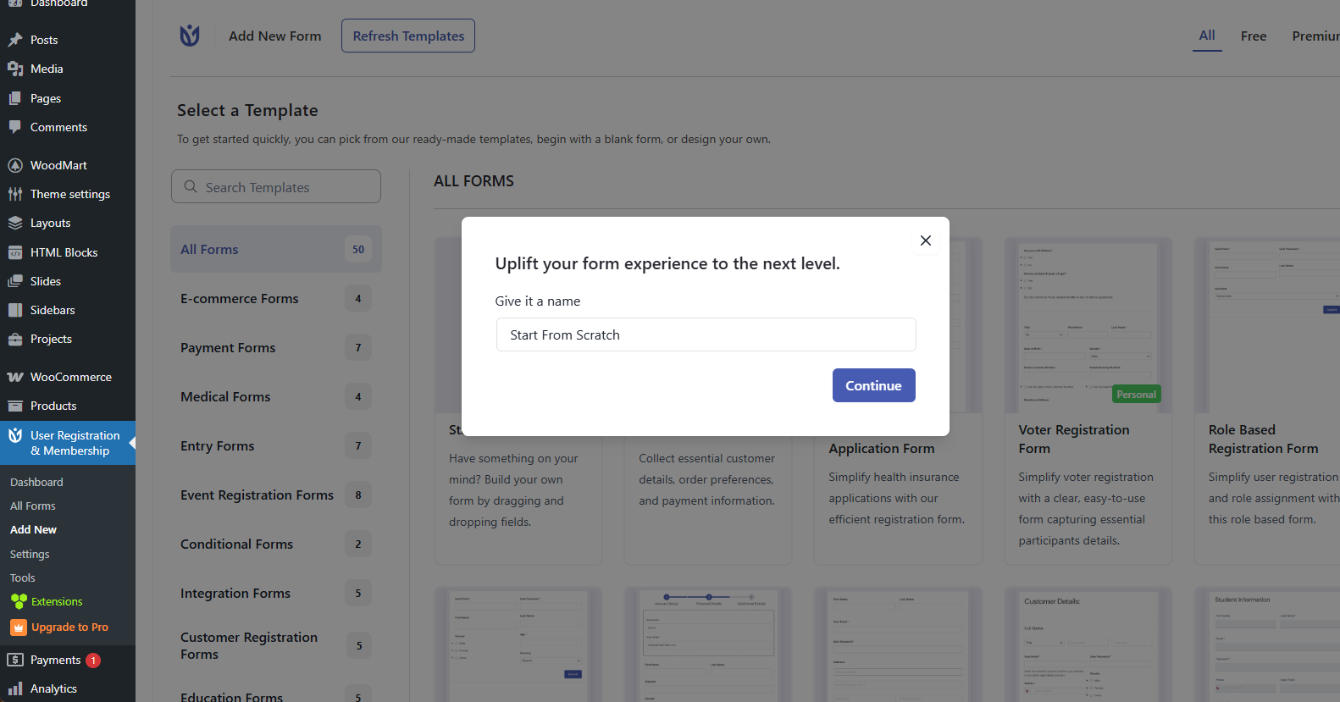Screen dimensions: 1340x702
Task: Select the All templates tab
Action: point(1207,36)
